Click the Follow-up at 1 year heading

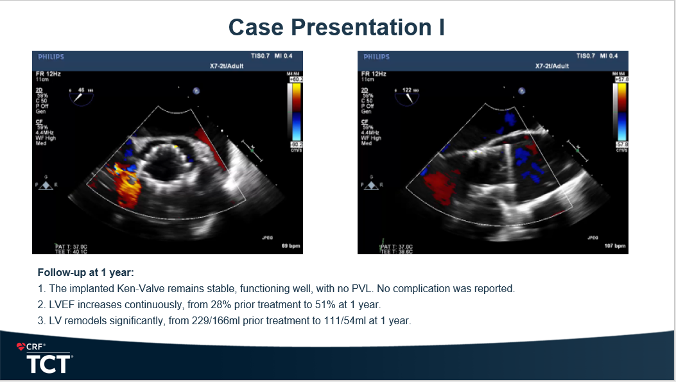pos(85,273)
